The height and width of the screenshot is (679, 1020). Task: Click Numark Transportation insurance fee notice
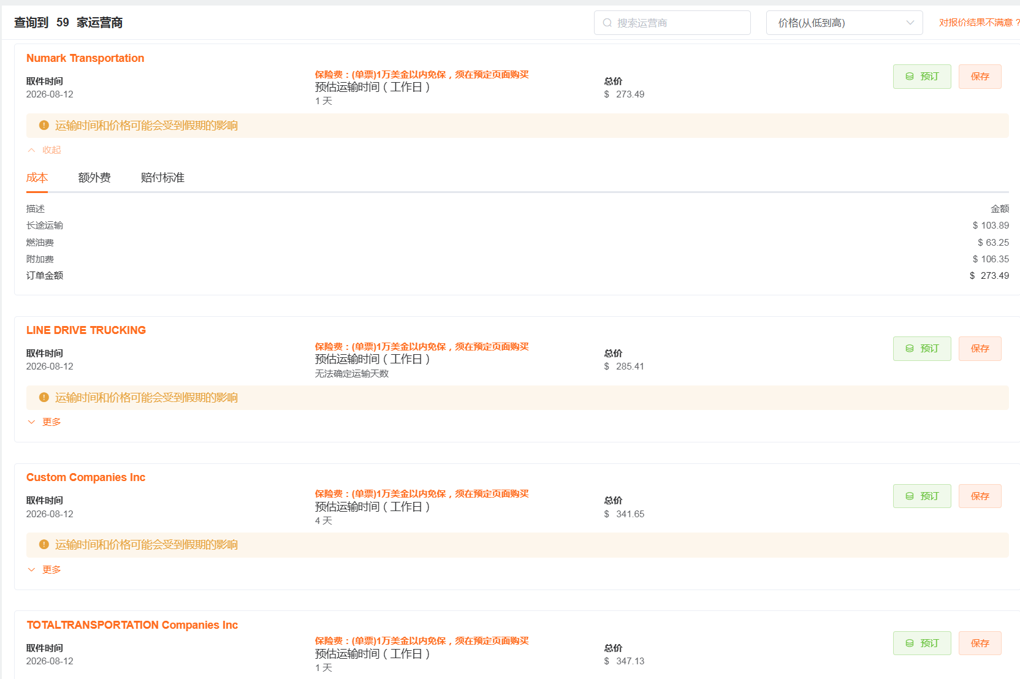(422, 75)
